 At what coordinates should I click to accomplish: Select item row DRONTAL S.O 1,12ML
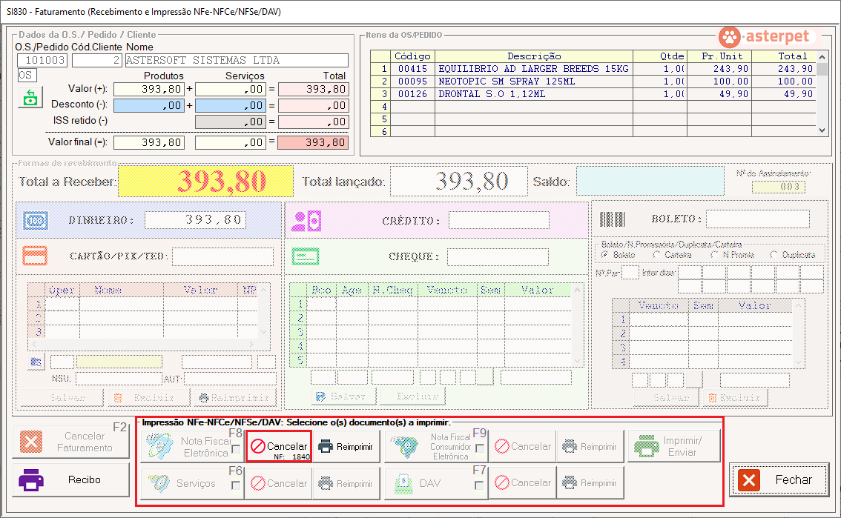593,93
